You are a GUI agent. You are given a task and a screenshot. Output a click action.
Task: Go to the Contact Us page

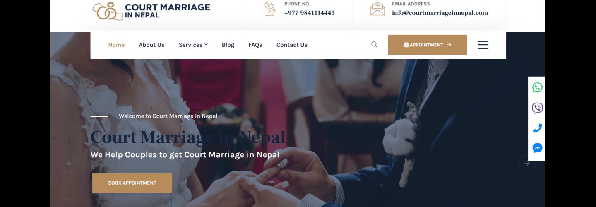(x=292, y=45)
